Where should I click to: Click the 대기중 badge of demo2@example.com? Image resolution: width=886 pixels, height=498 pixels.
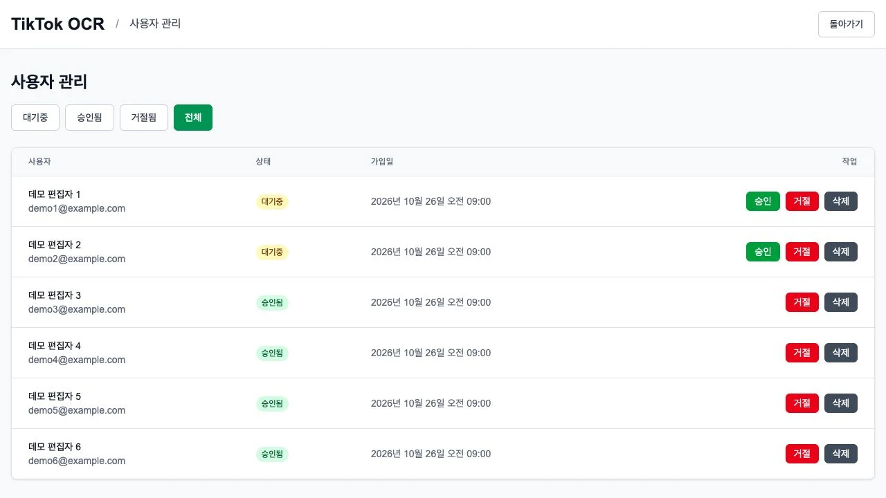(x=272, y=252)
